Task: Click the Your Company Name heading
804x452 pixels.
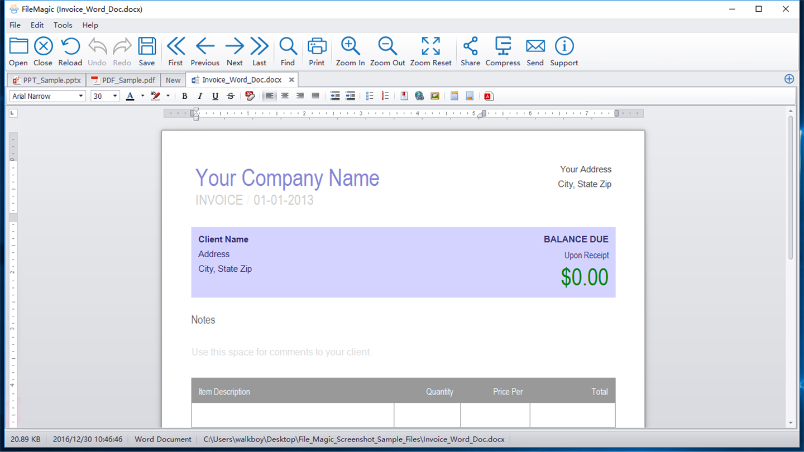Action: click(287, 178)
